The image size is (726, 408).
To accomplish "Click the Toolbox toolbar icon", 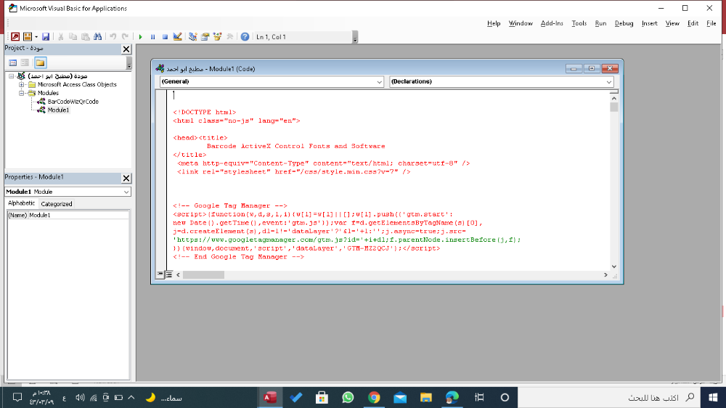I will click(229, 36).
